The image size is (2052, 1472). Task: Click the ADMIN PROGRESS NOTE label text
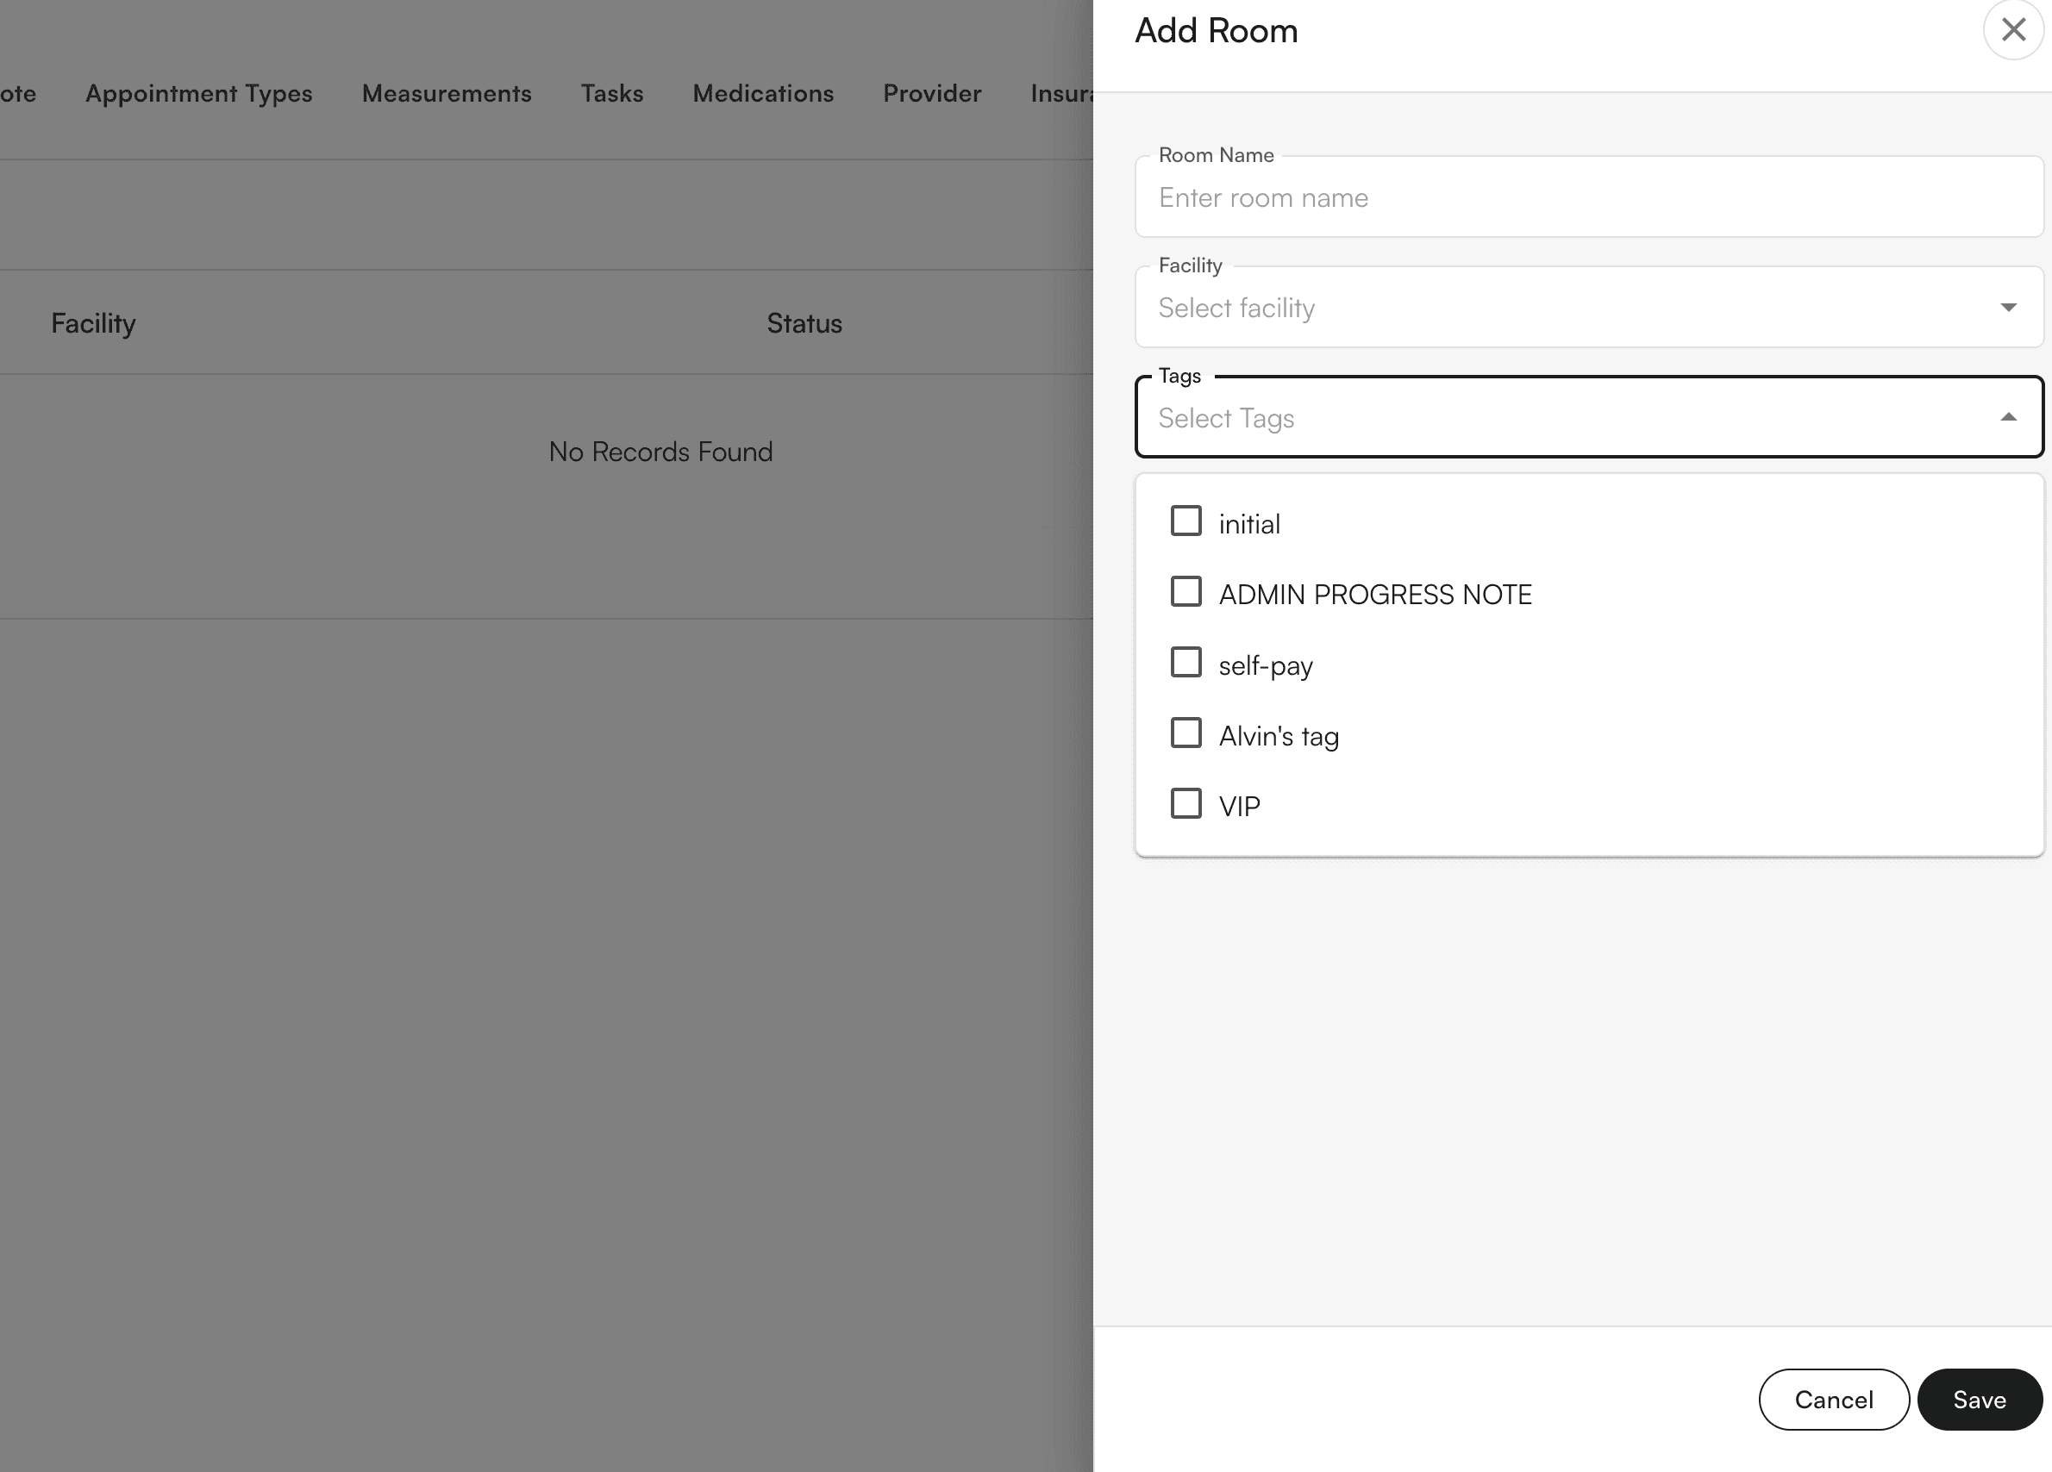pos(1375,594)
